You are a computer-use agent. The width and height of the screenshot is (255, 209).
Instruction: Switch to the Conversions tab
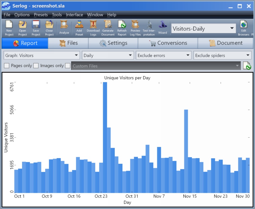[x=168, y=43]
